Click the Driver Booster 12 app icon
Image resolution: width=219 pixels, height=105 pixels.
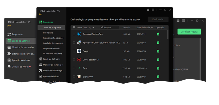tap(79, 60)
